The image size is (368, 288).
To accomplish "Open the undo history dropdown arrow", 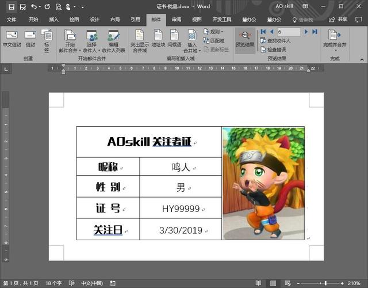I will 40,7.
